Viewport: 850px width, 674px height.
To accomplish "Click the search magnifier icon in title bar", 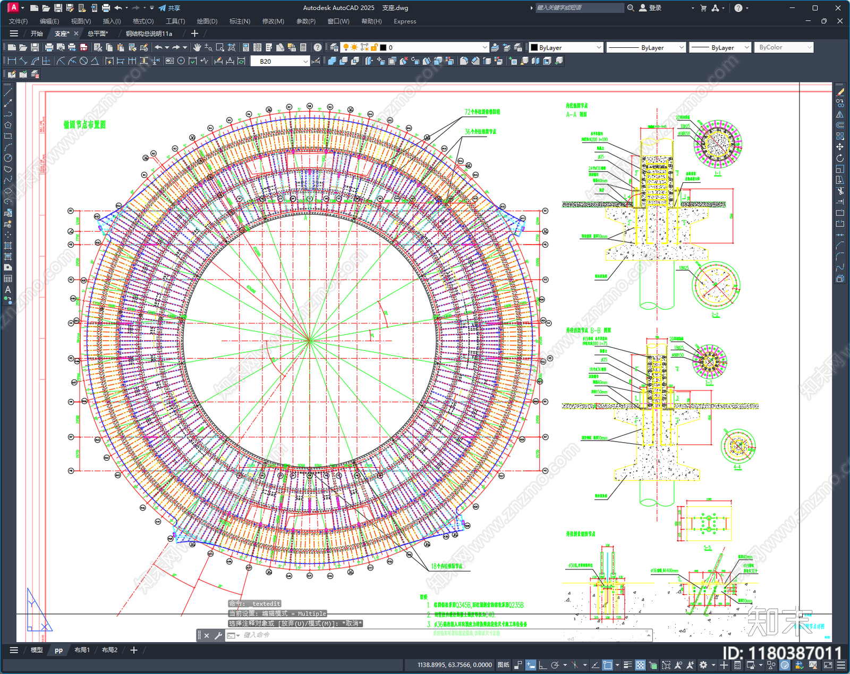I will [631, 8].
